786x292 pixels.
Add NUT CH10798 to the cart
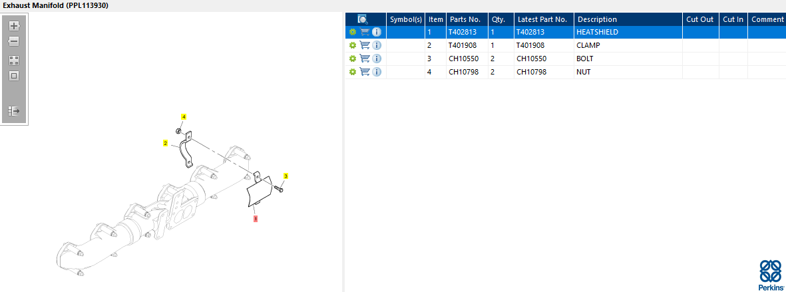coord(365,72)
